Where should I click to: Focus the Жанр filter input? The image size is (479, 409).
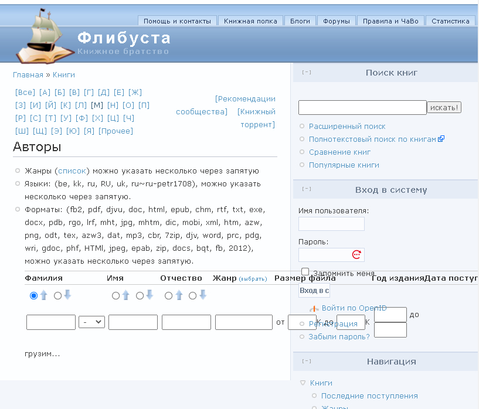coord(244,322)
